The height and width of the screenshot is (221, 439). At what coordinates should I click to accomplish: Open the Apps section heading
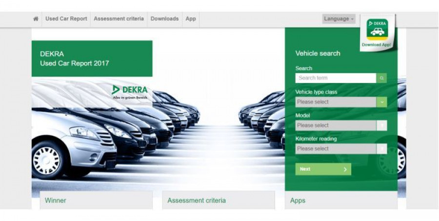pos(298,201)
